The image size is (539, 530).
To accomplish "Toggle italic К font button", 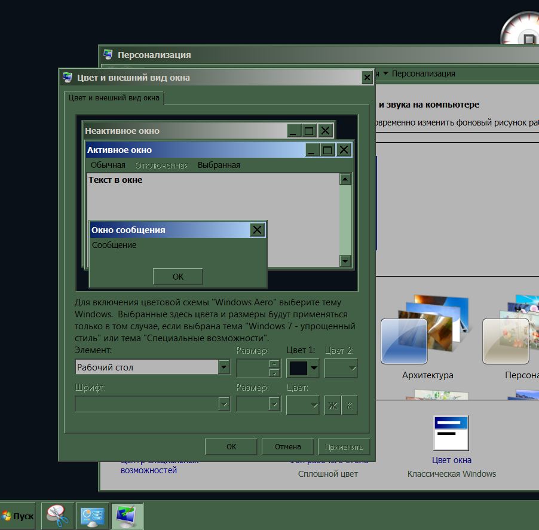I will click(350, 405).
